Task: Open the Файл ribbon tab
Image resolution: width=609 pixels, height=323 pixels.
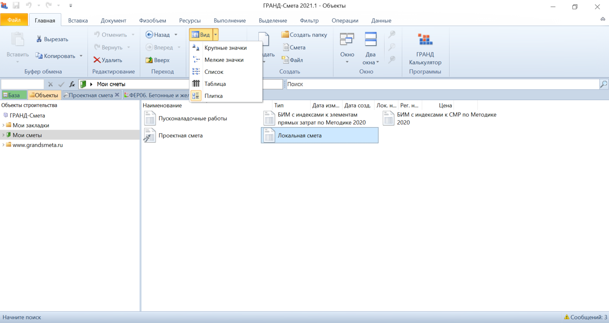Action: click(14, 20)
